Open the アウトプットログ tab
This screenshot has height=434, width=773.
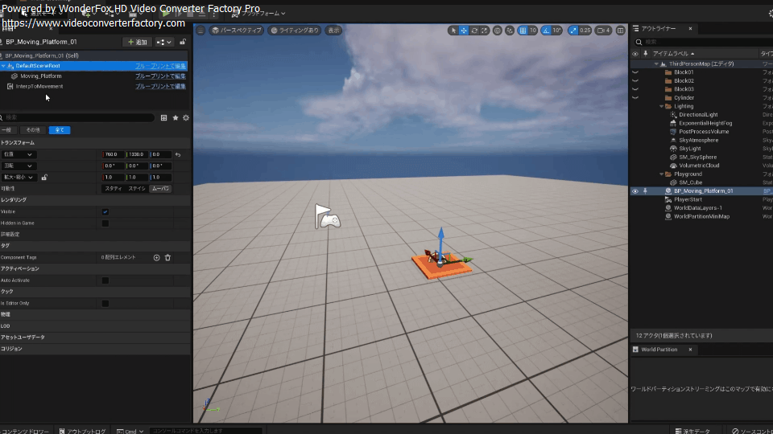click(x=82, y=432)
